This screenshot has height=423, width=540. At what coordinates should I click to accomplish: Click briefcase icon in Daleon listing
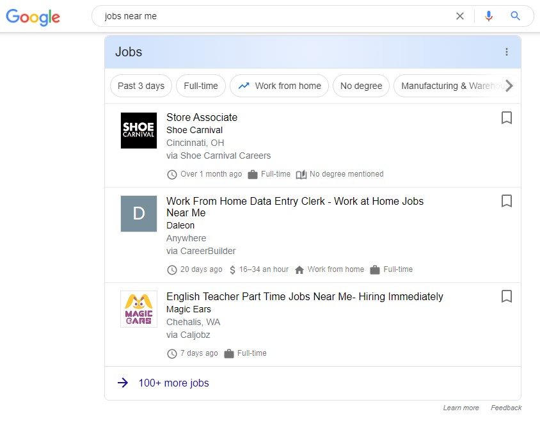tap(375, 269)
